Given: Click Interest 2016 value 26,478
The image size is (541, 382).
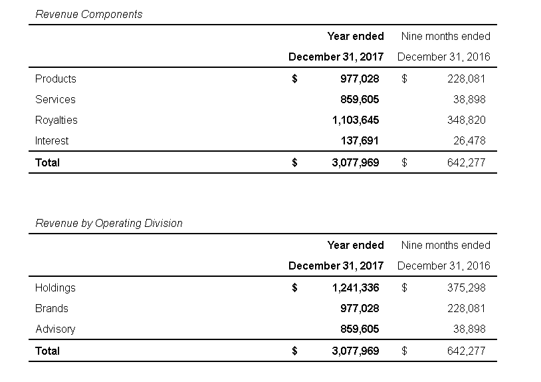Looking at the screenshot, I should point(469,140).
